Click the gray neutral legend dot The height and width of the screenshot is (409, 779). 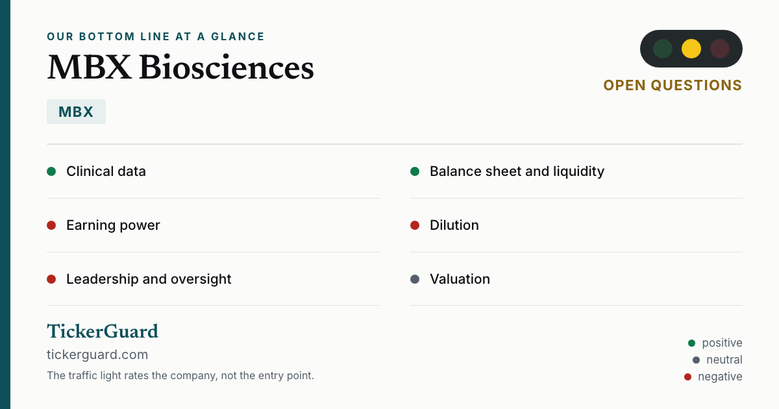coord(696,360)
